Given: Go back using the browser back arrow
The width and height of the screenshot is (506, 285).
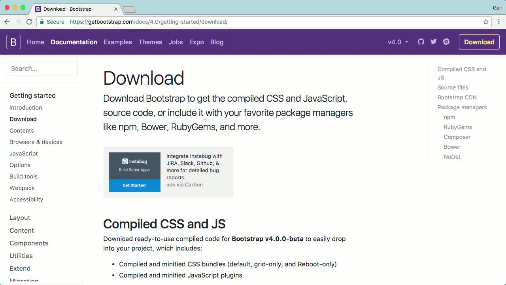Looking at the screenshot, I should pyautogui.click(x=7, y=22).
